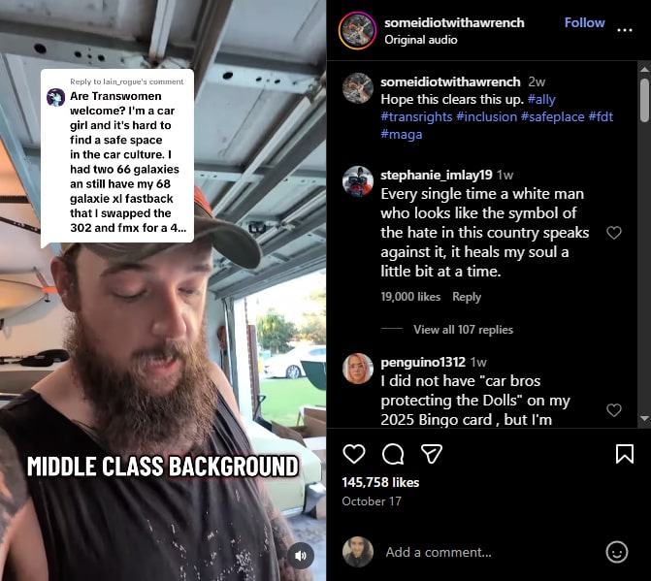
Task: Follow someidiotwithawrench
Action: [584, 23]
